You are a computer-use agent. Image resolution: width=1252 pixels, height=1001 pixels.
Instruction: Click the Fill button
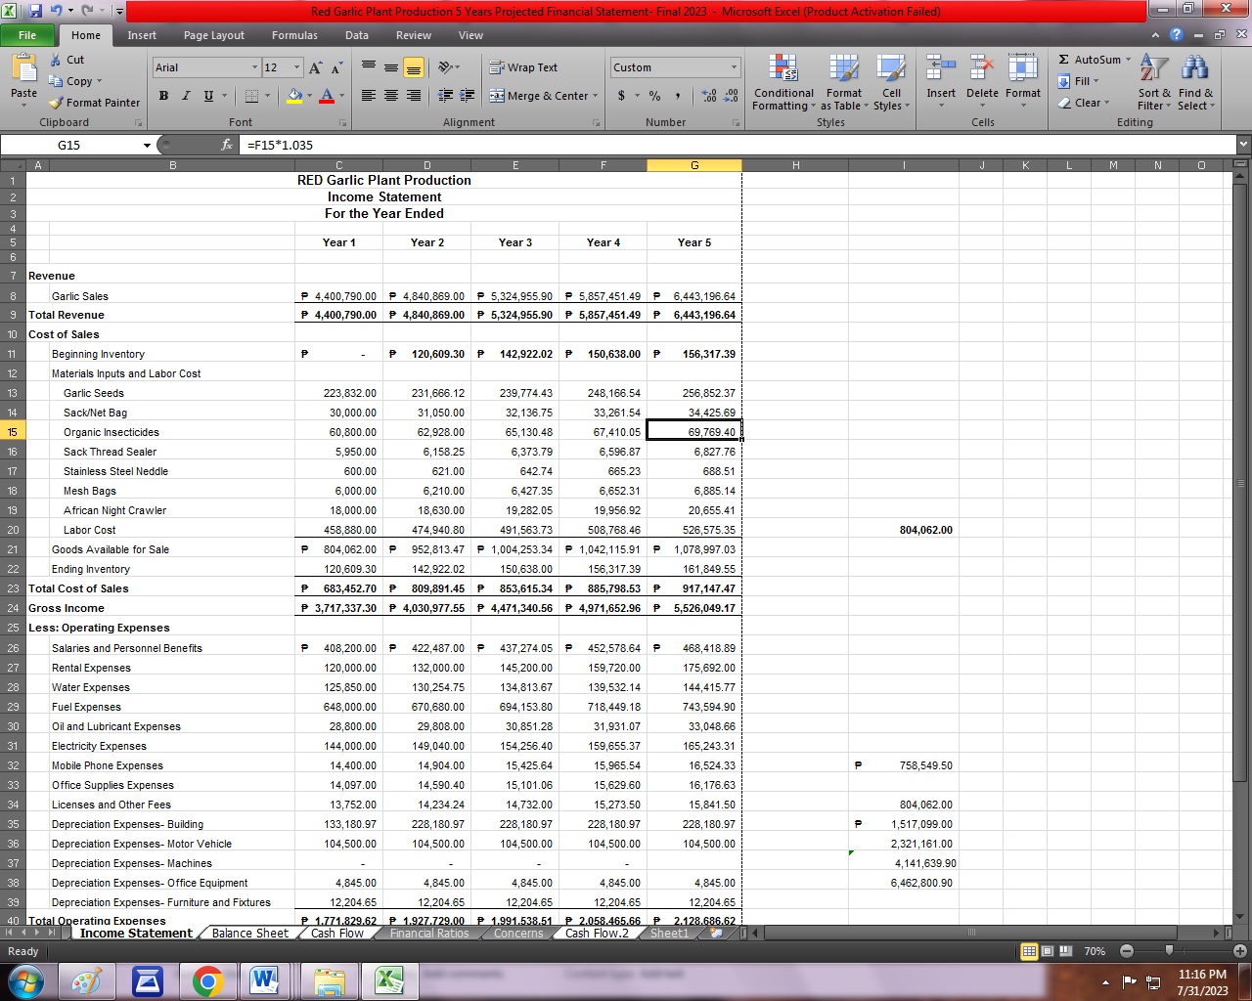coord(1080,81)
